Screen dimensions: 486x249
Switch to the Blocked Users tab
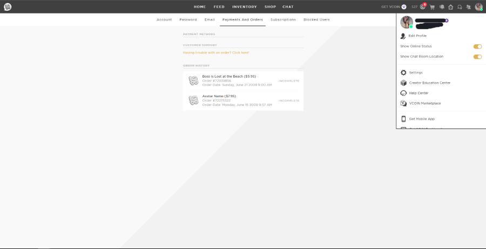pyautogui.click(x=316, y=19)
